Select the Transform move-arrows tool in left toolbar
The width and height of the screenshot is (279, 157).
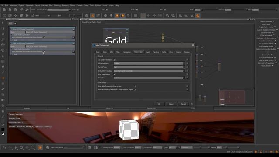pos(3,45)
